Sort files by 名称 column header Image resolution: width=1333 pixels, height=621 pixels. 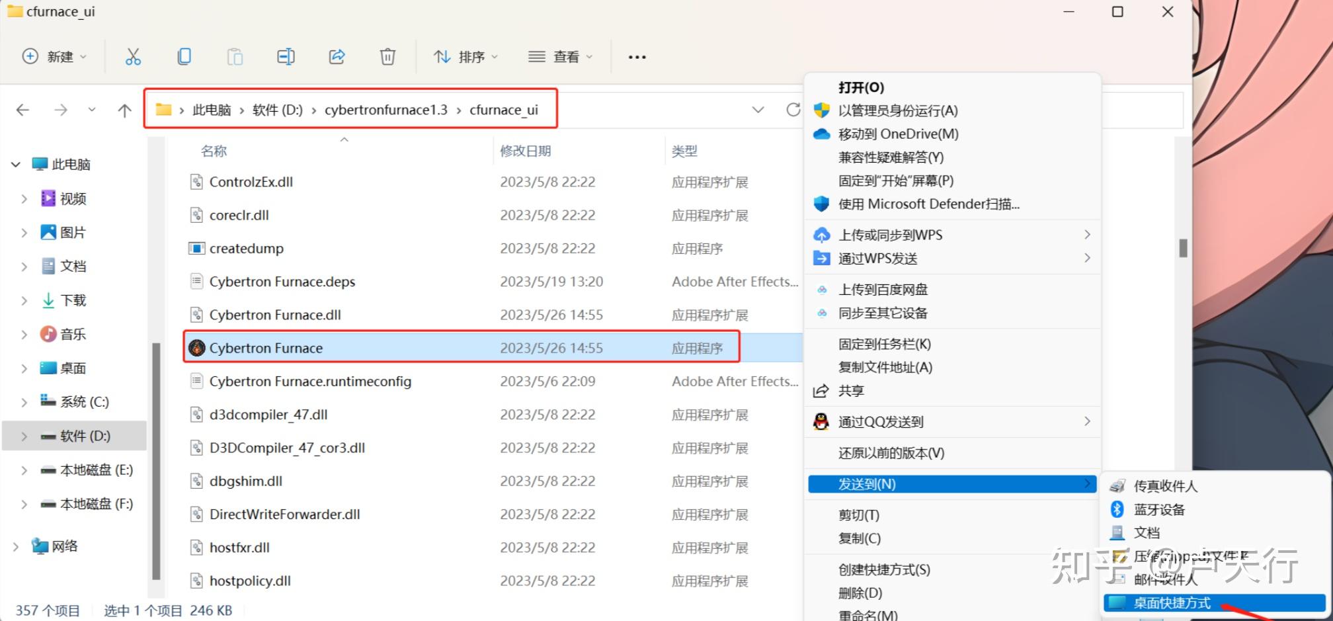pos(214,151)
